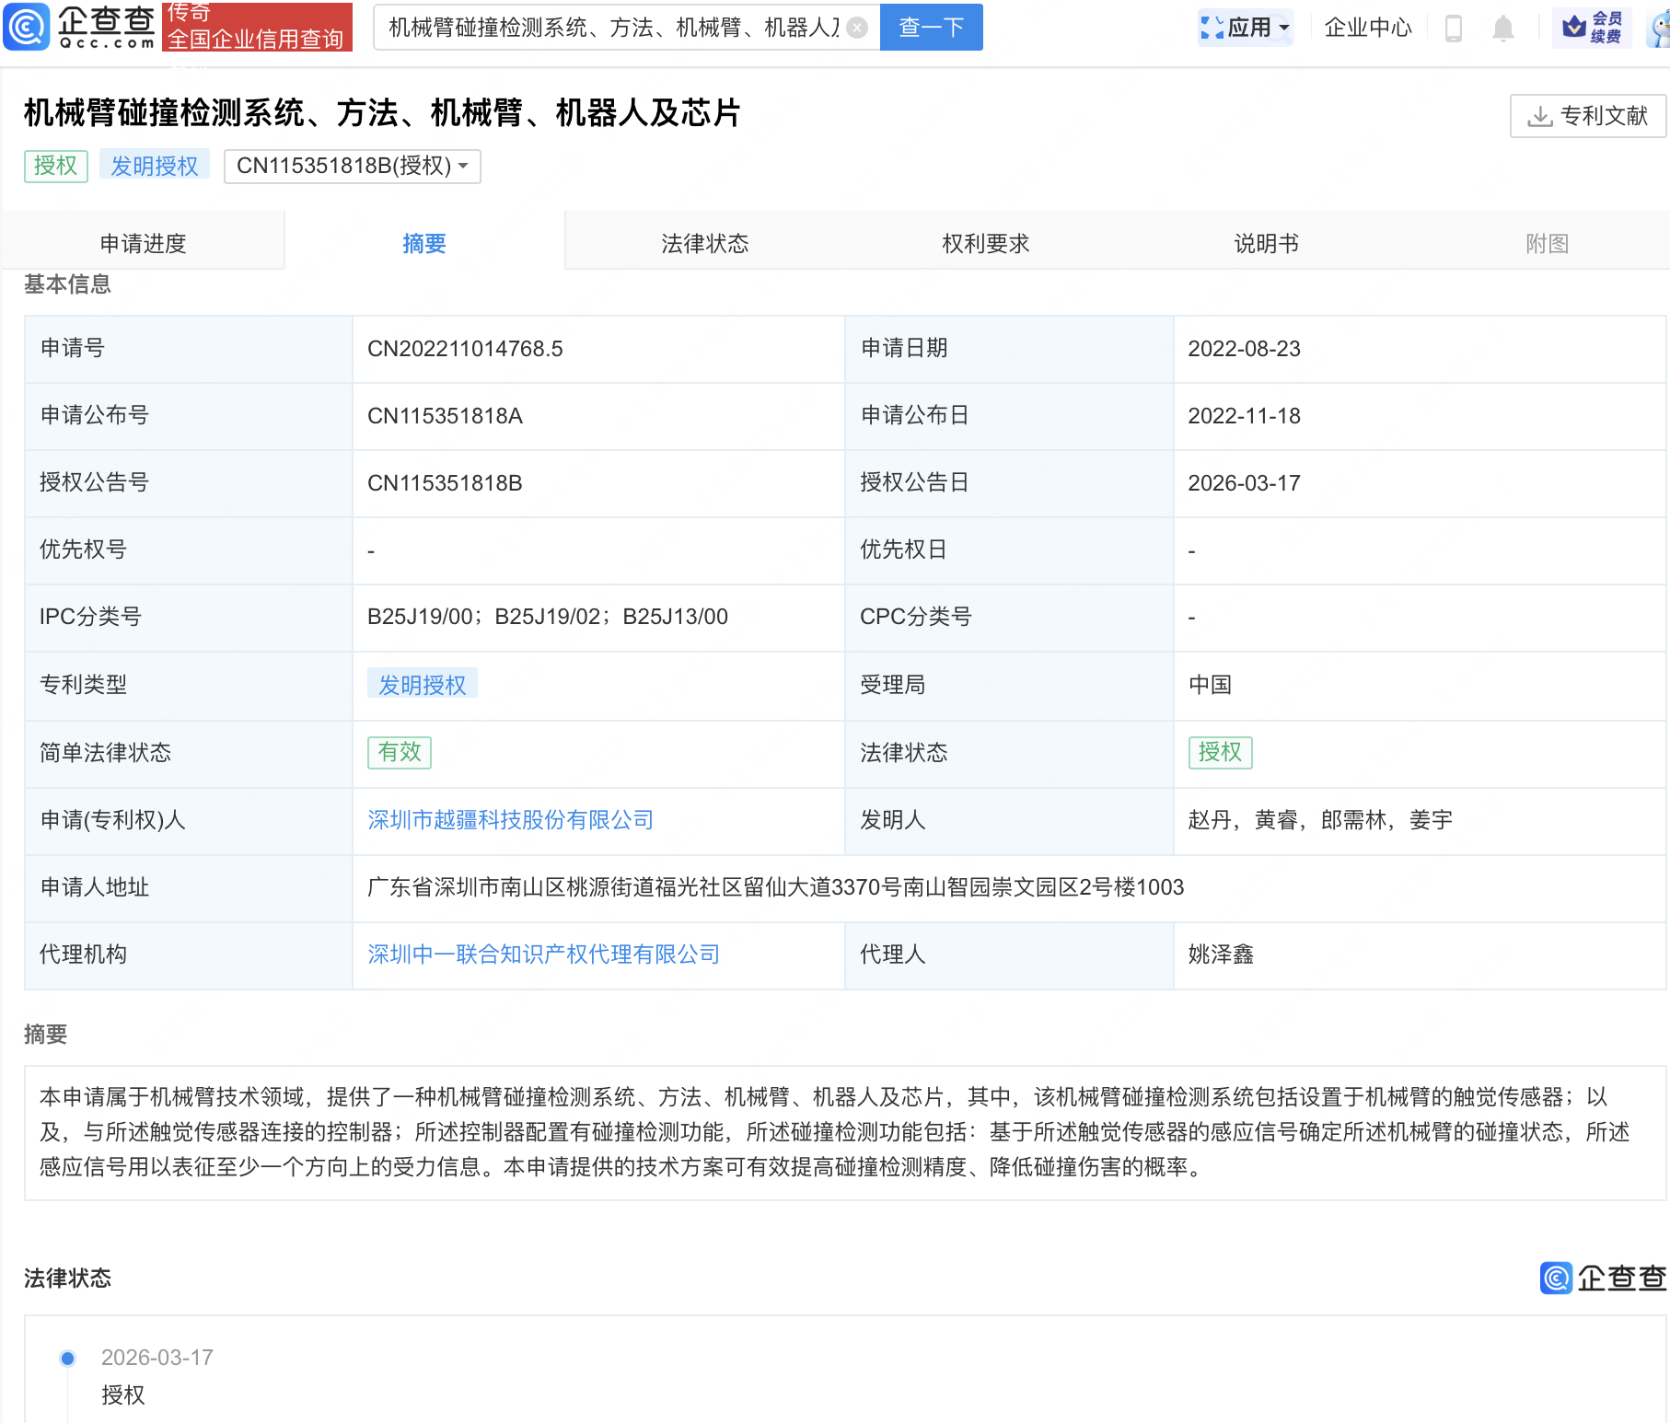The width and height of the screenshot is (1670, 1423).
Task: Open the mobile app icon
Action: tap(1454, 29)
